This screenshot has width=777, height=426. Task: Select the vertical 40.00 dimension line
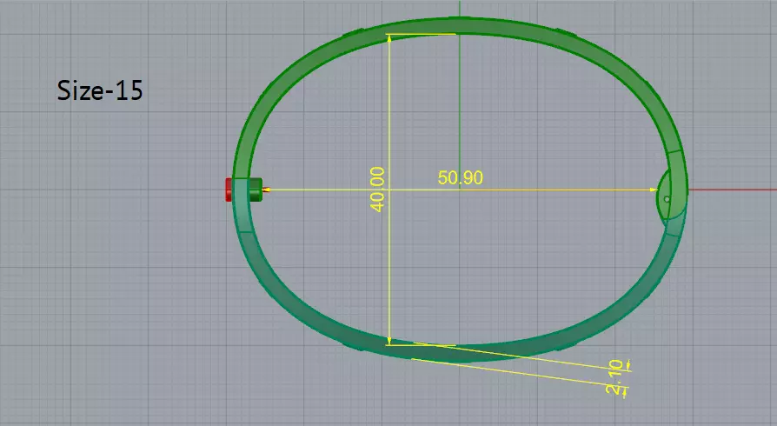(389, 190)
